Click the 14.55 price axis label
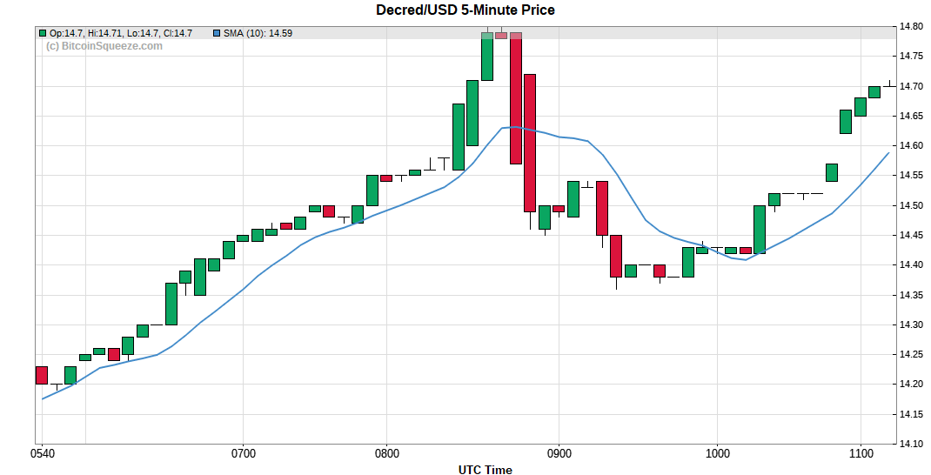This screenshot has width=931, height=475. 911,176
